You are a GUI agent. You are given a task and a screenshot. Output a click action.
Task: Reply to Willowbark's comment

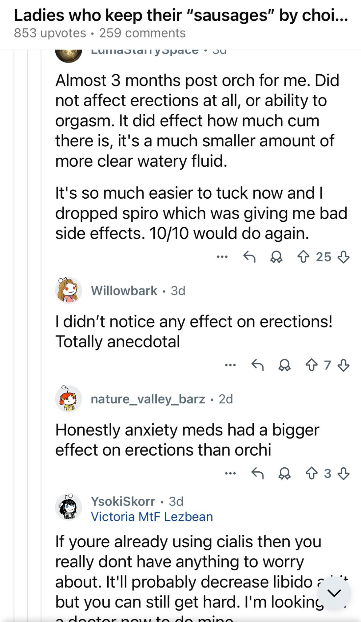tap(257, 365)
